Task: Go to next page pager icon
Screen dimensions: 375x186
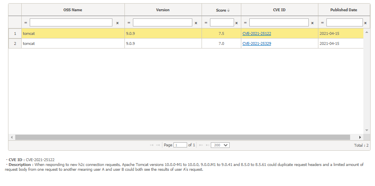Action: pos(201,145)
